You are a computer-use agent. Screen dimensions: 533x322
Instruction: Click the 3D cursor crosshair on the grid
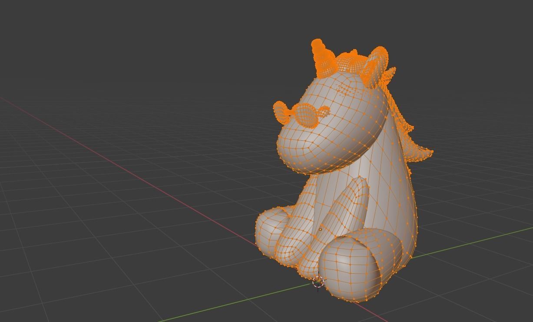tap(318, 282)
